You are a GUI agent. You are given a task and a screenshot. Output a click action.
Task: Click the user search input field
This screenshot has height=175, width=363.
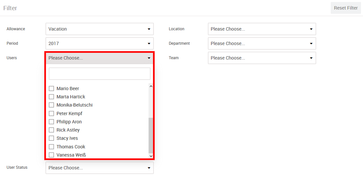point(99,74)
